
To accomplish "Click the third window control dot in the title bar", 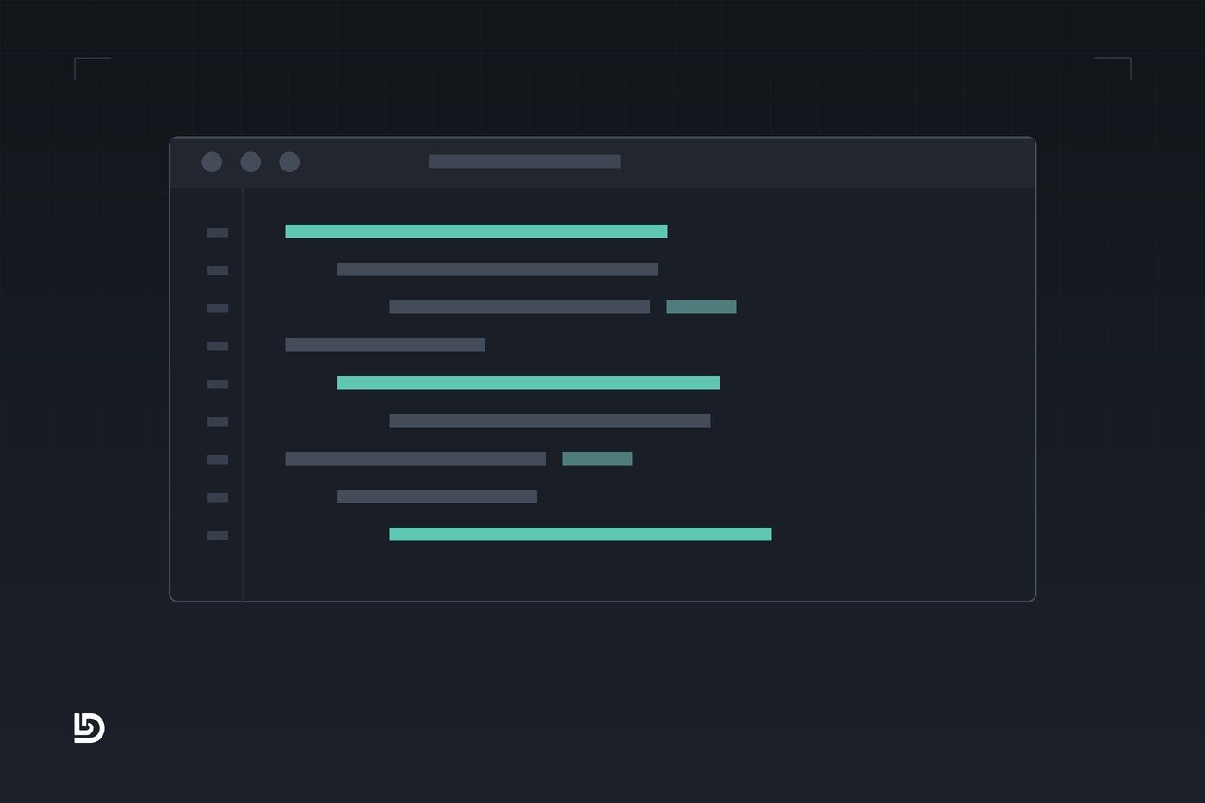I will click(x=289, y=162).
